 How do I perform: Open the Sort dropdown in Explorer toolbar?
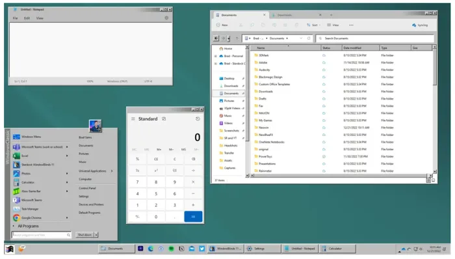click(314, 25)
